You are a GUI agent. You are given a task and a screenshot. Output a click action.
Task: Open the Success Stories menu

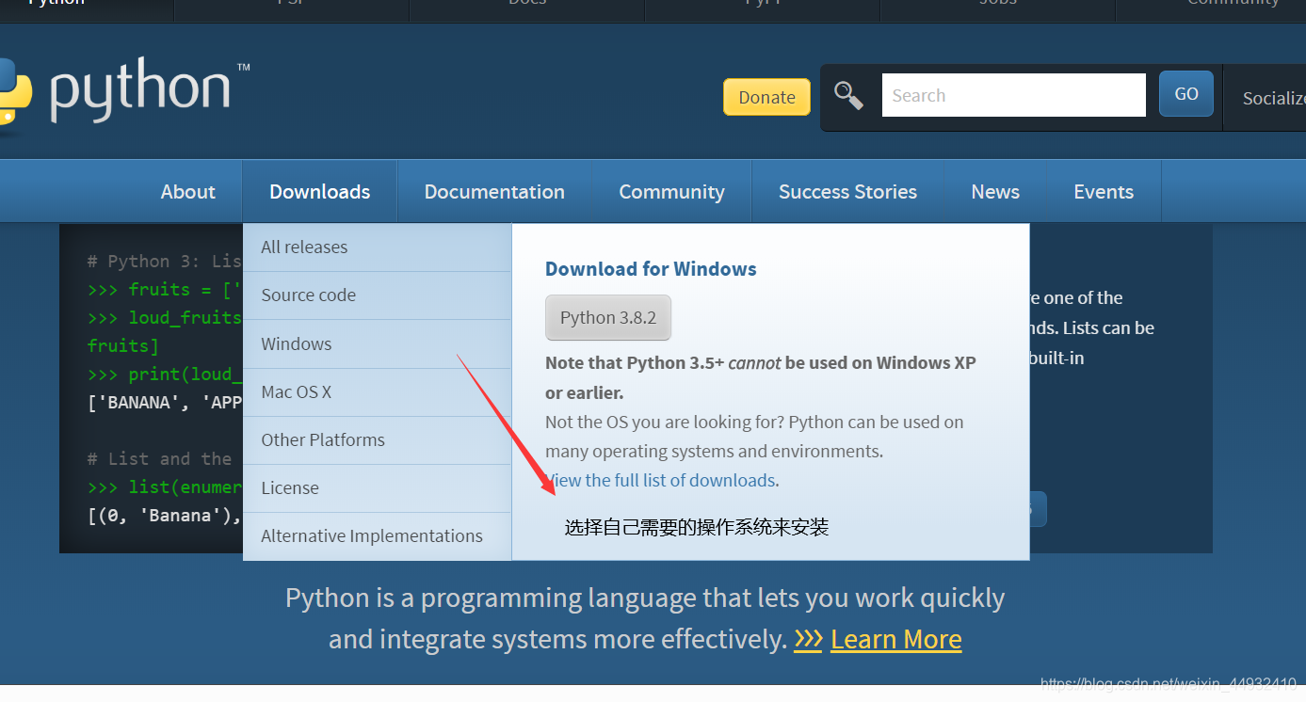pos(847,191)
